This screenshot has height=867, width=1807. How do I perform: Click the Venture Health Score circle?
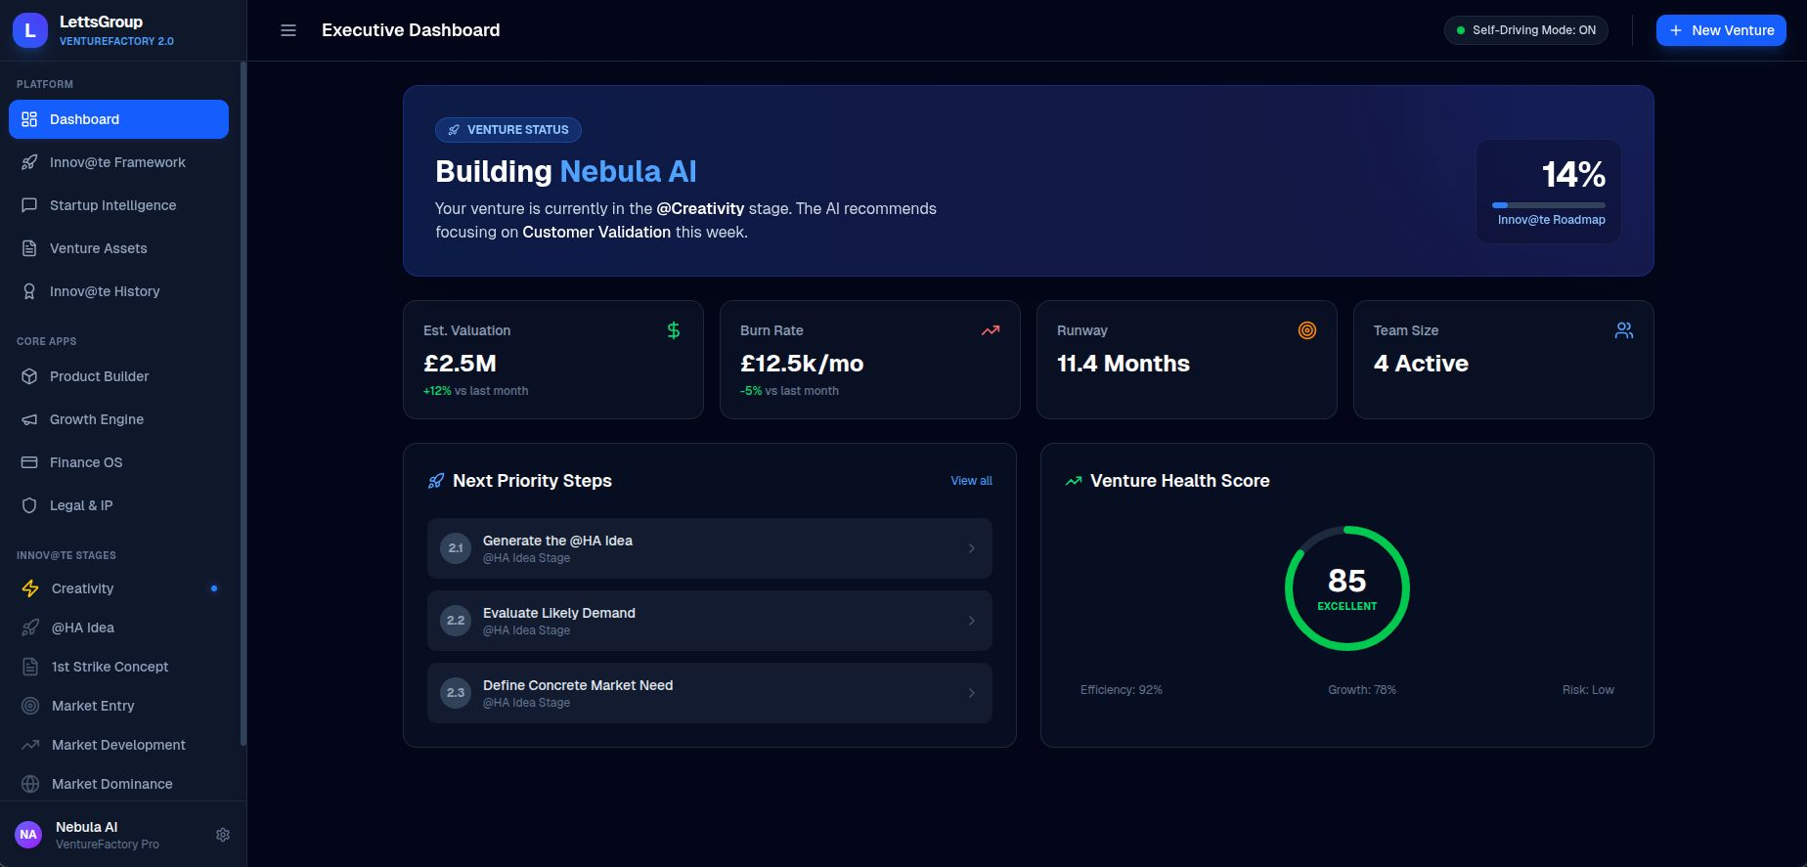point(1346,588)
